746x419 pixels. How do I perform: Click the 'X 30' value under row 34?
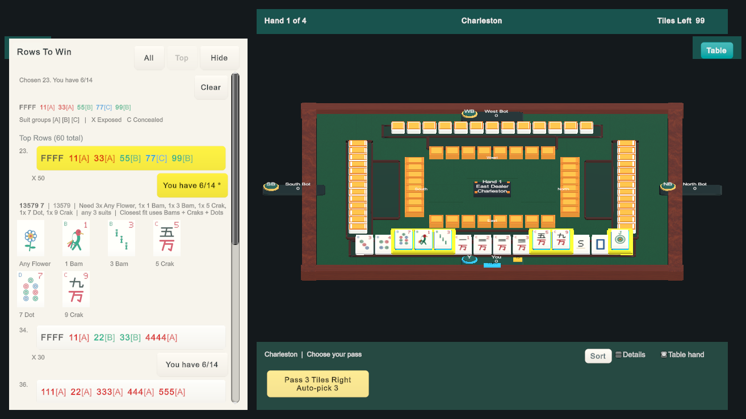[x=38, y=357]
